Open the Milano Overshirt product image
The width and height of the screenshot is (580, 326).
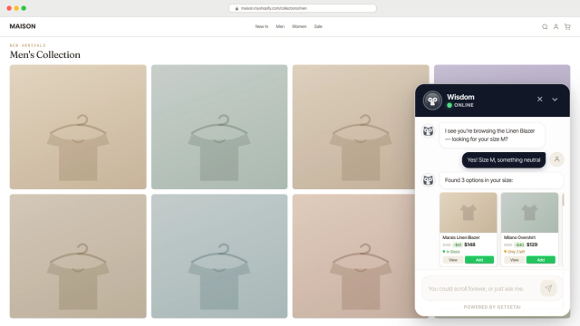[x=529, y=213]
